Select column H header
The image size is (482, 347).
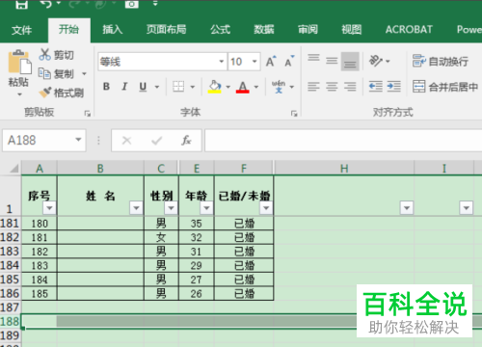point(344,169)
